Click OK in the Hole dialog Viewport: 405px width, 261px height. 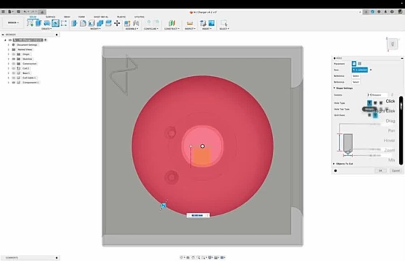380,171
